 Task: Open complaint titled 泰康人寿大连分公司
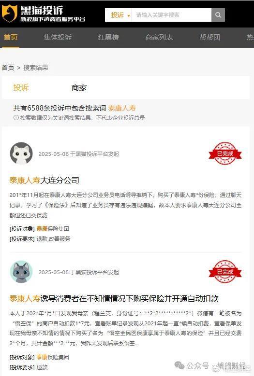click(44, 180)
